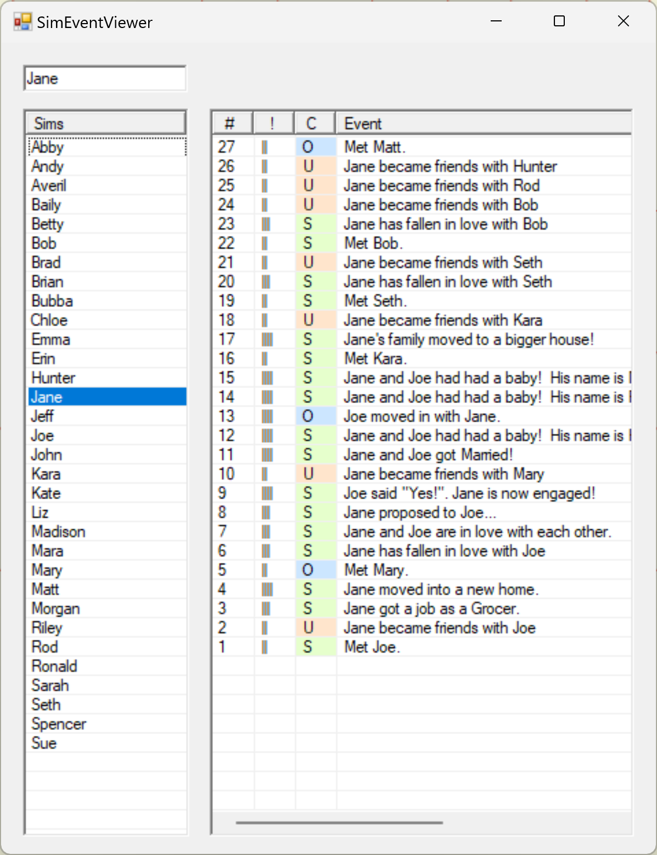Click the 'Met Mary.' event row
The image size is (657, 855).
point(422,569)
